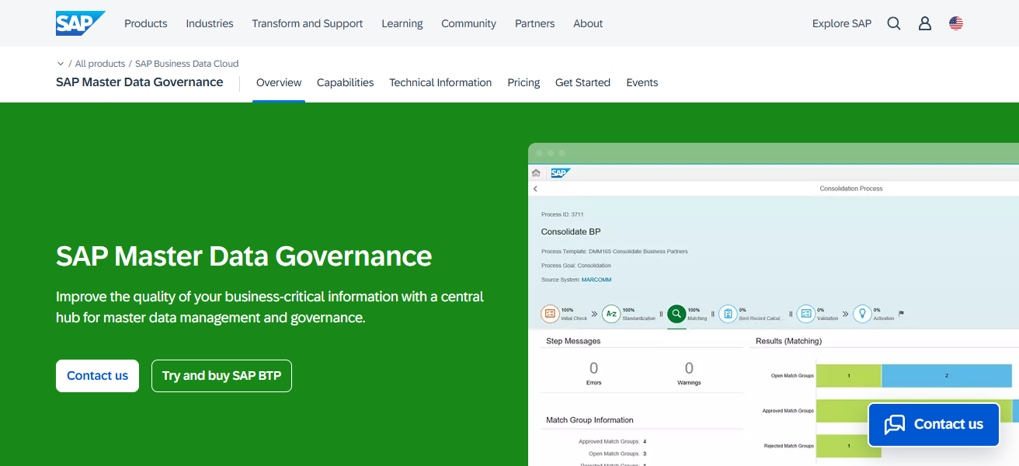
Task: Click the back chevron above Consolidation Process
Action: coord(535,188)
